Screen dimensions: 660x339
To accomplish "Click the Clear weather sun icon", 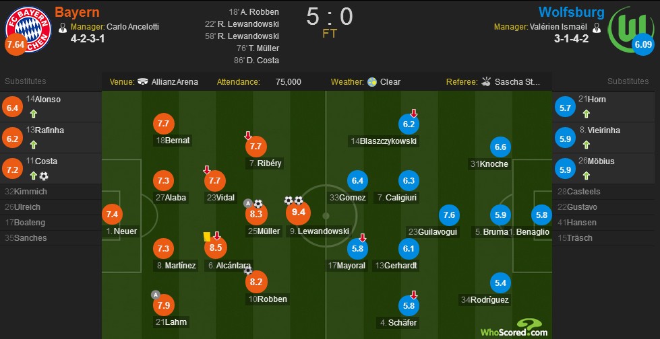I will click(371, 82).
